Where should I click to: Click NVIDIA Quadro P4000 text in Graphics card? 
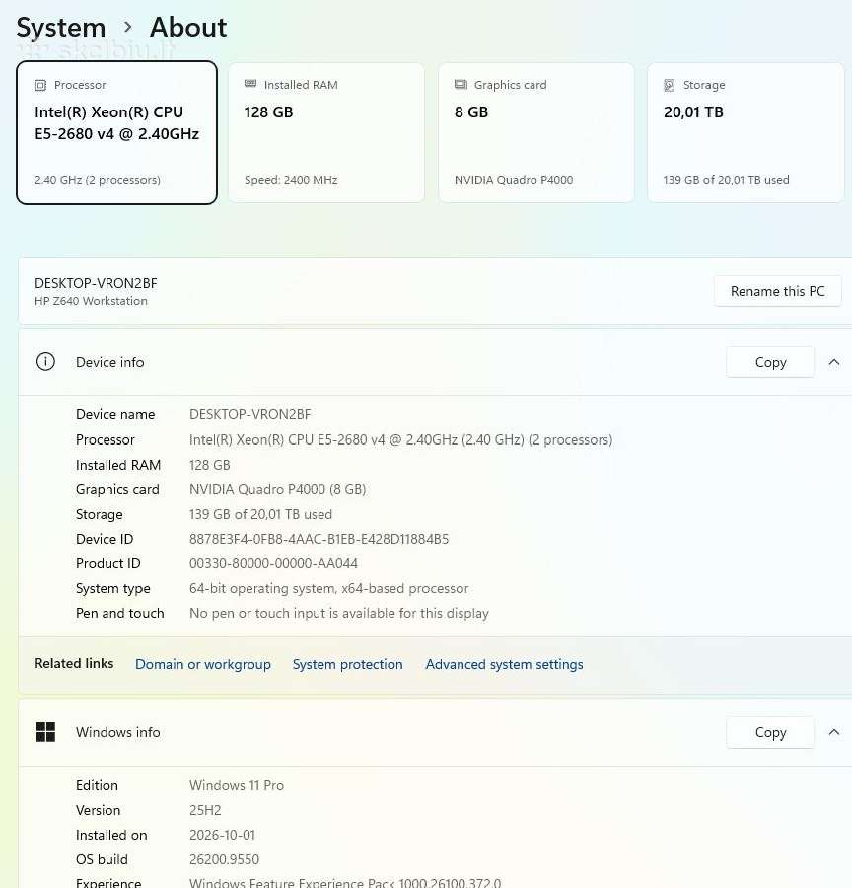coord(514,180)
